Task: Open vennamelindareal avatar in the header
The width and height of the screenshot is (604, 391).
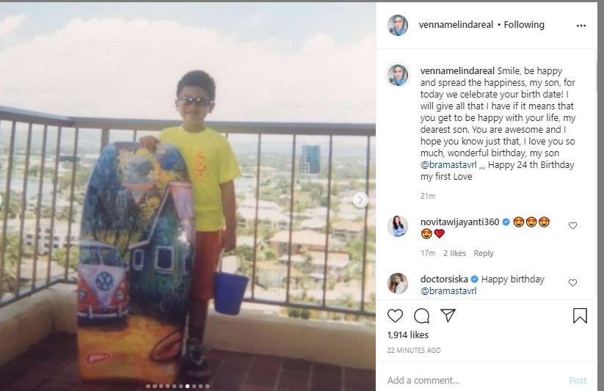Action: (398, 25)
